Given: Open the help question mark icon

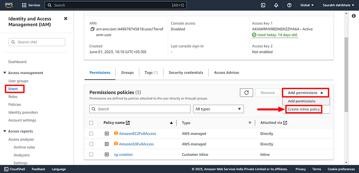Looking at the screenshot, I should click(x=289, y=5).
